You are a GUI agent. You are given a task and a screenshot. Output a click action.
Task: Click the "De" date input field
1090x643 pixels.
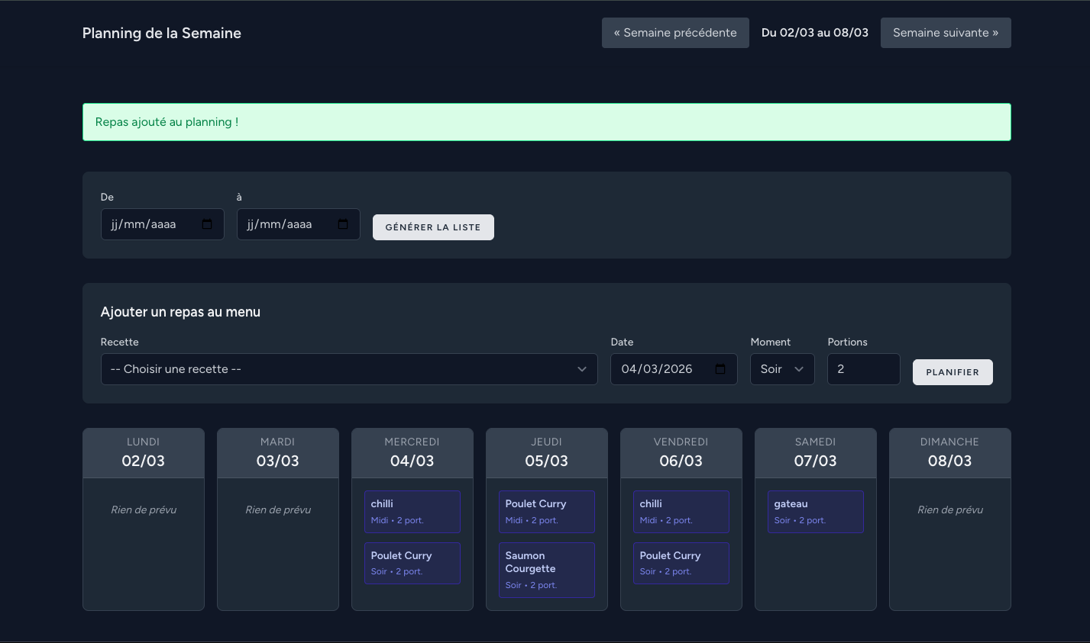click(x=153, y=224)
